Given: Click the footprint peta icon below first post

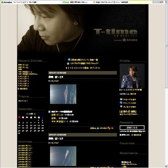Looking at the screenshot, I should 109,128.
